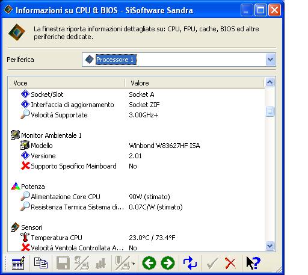The width and height of the screenshot is (308, 275).
Task: Click the 3.00GHz+ value
Action: point(144,115)
